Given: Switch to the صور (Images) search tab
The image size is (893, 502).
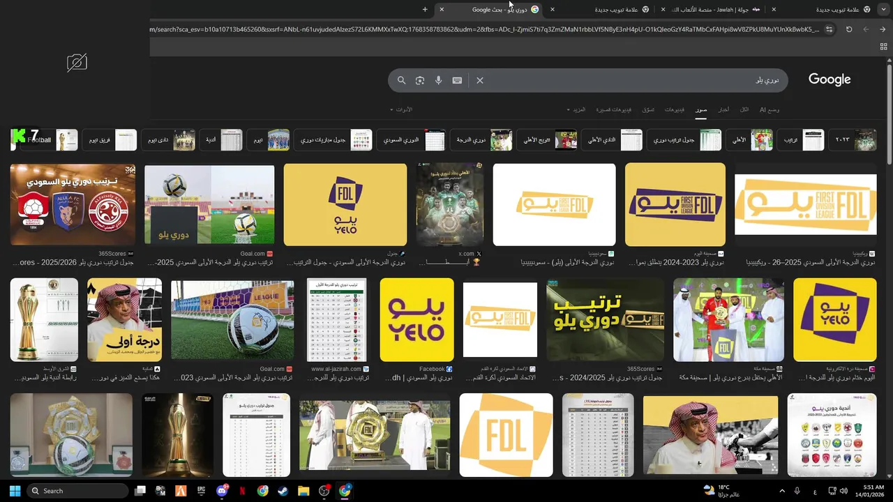Looking at the screenshot, I should point(701,109).
